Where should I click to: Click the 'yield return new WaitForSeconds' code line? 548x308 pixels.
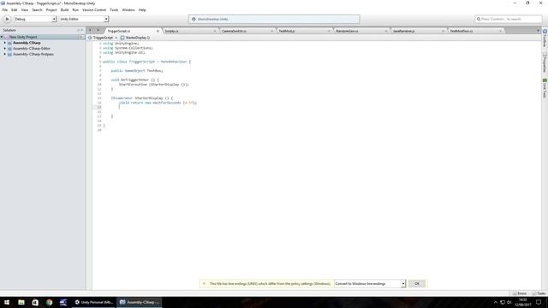click(x=158, y=103)
